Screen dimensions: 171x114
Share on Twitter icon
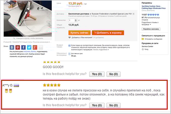coord(29,47)
